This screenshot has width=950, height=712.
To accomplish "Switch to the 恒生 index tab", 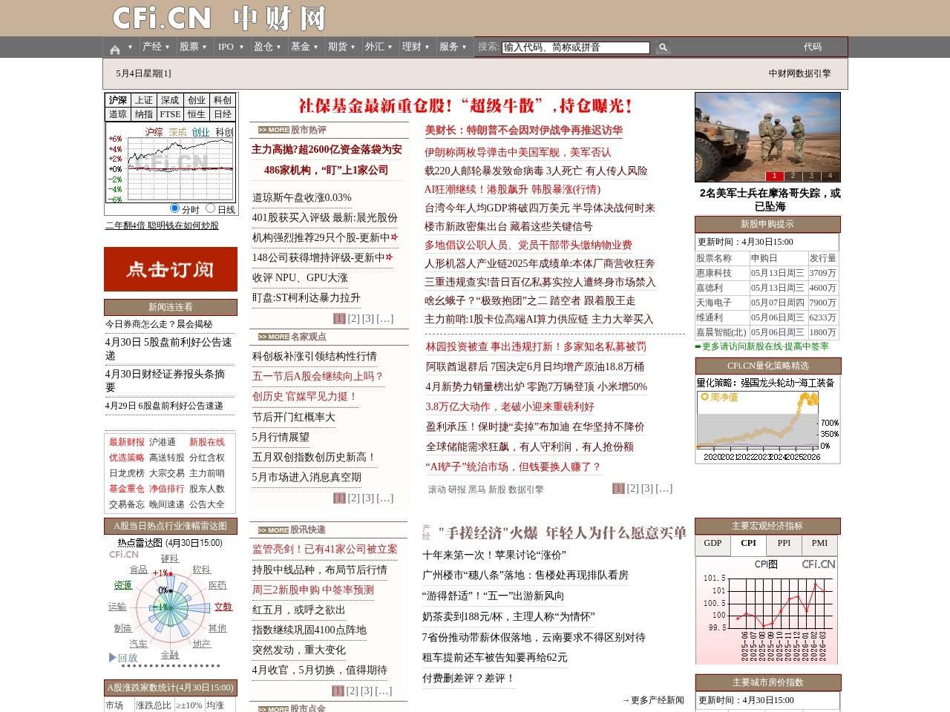I will tap(197, 114).
